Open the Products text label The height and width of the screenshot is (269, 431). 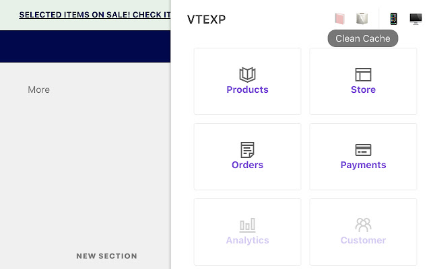247,90
